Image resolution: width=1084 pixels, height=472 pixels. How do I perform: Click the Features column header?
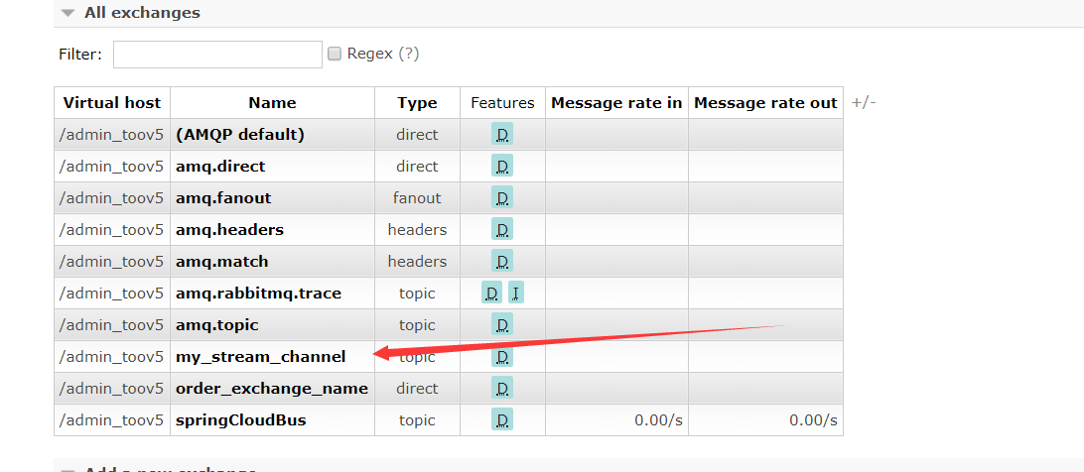[502, 103]
